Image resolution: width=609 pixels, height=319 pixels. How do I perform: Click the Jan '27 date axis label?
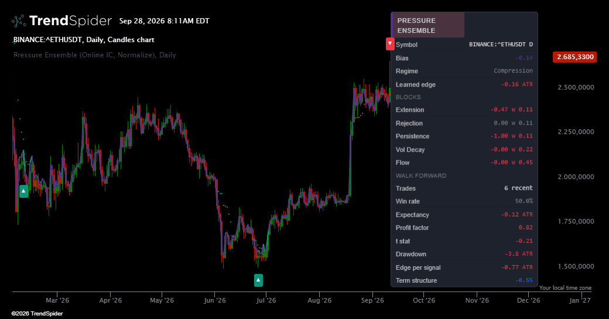pos(580,300)
